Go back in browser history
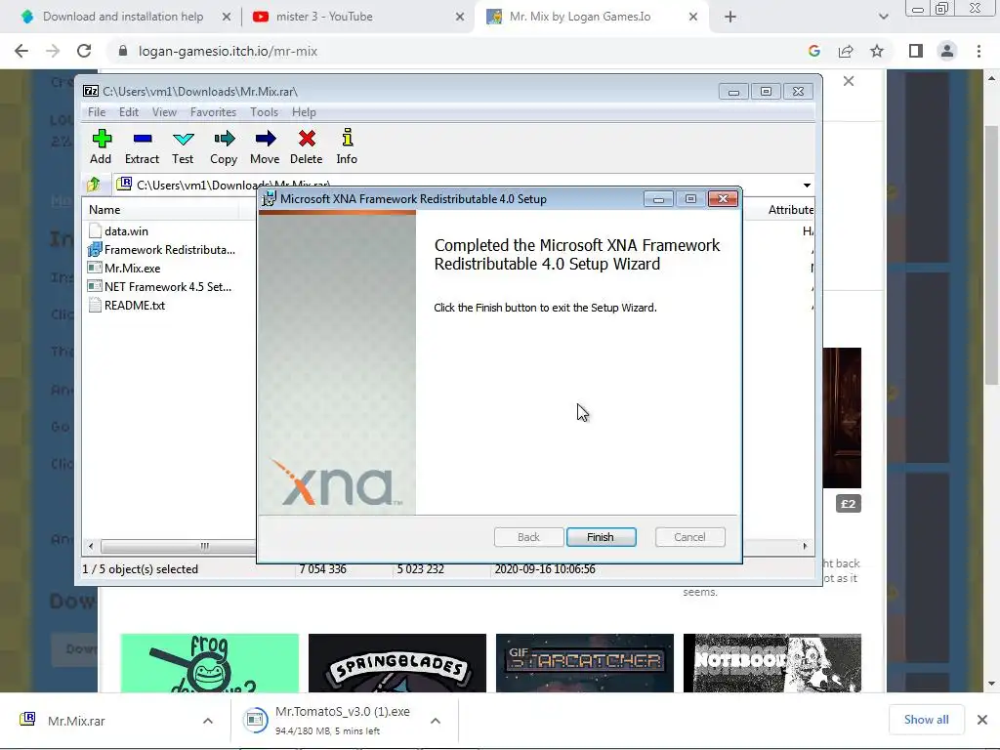The image size is (1000, 750). tap(21, 51)
